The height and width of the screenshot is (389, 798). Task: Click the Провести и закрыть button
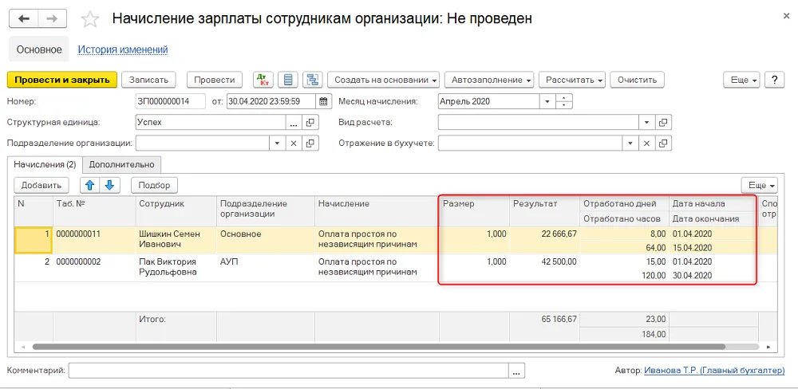62,80
